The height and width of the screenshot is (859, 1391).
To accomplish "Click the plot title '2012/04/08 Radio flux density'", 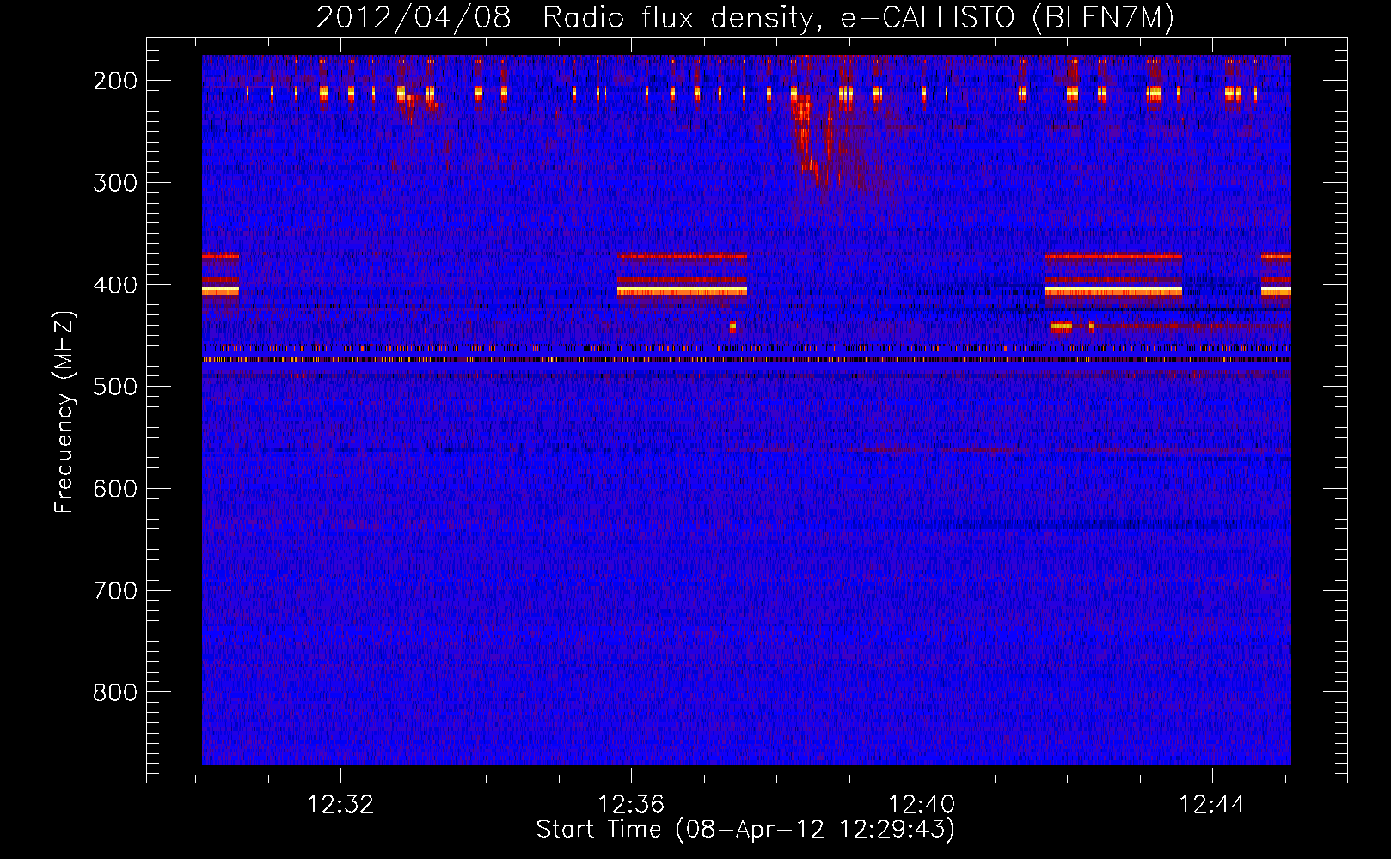I will pos(745,17).
